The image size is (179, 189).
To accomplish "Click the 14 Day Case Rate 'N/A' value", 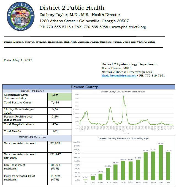I will pyautogui.click(x=55, y=109).
